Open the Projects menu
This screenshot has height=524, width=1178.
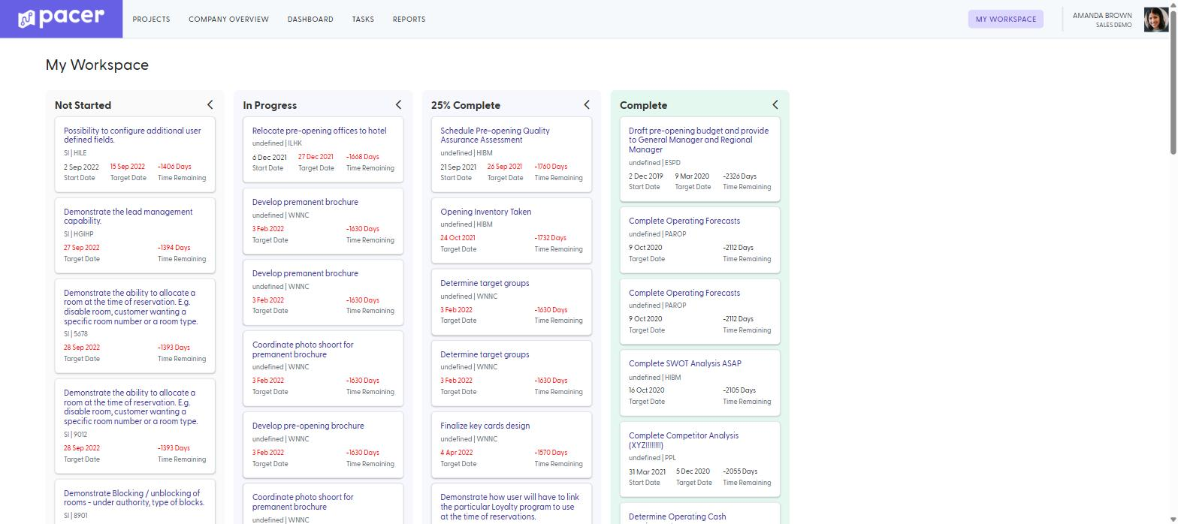[x=151, y=20]
